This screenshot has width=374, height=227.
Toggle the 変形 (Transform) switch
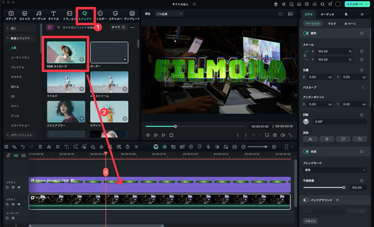tap(306, 33)
